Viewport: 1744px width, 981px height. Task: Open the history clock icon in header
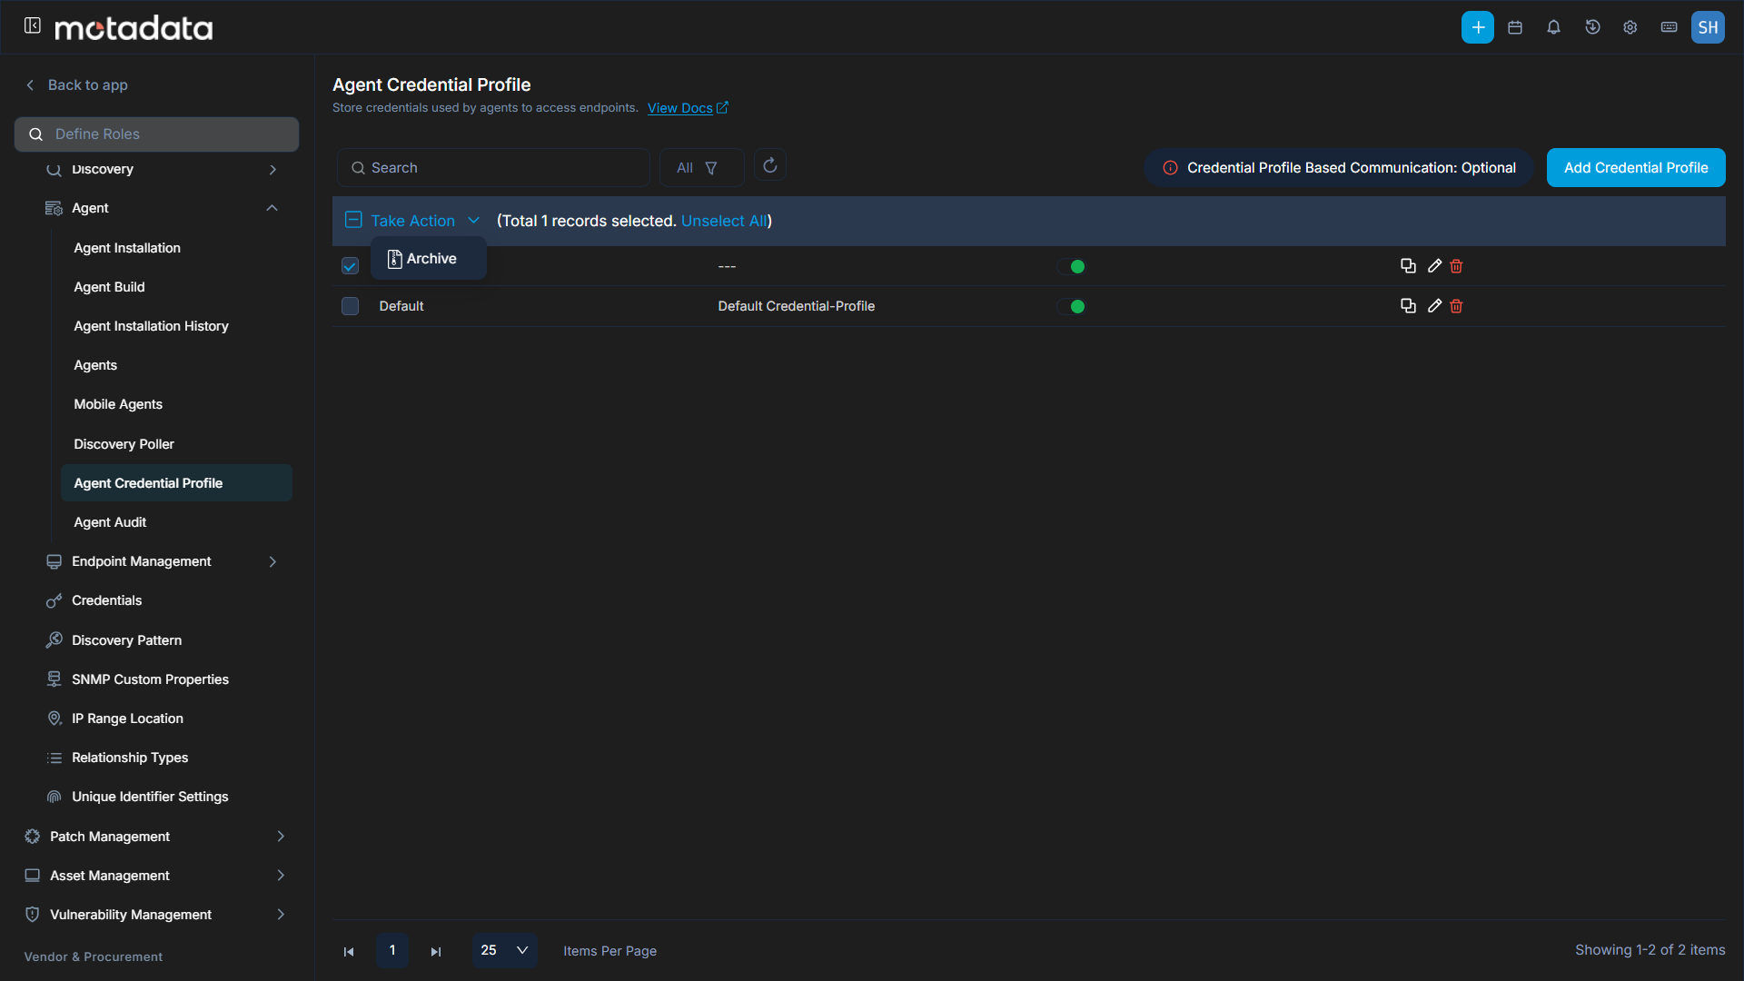[1592, 27]
